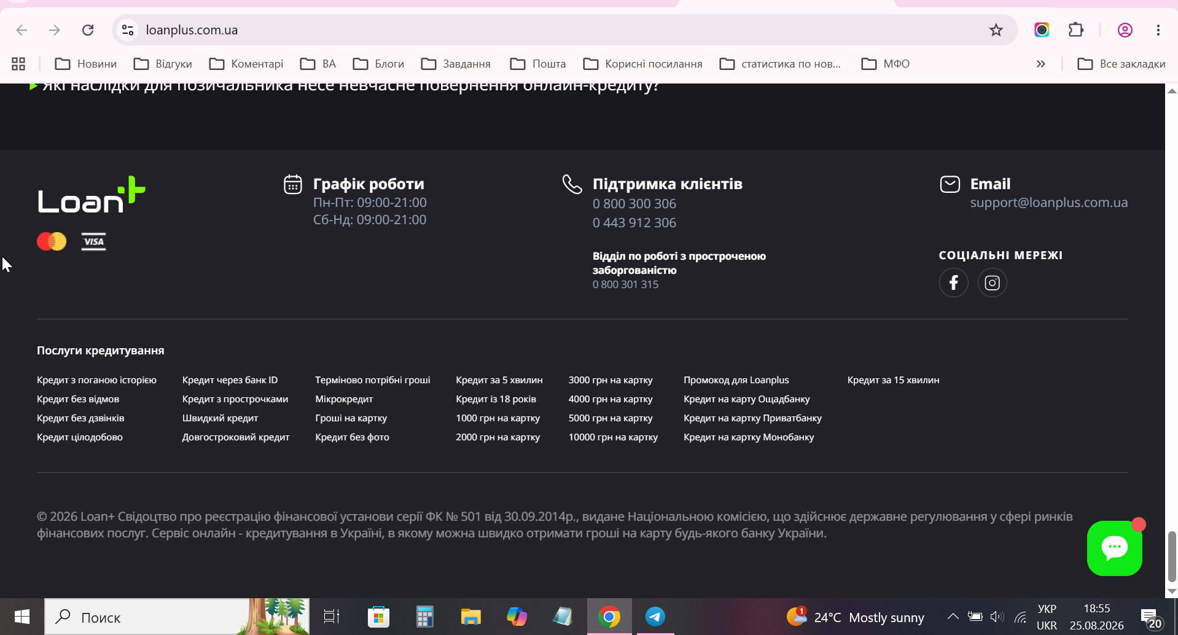Open the Instagram social network icon
The width and height of the screenshot is (1178, 635).
pos(992,282)
